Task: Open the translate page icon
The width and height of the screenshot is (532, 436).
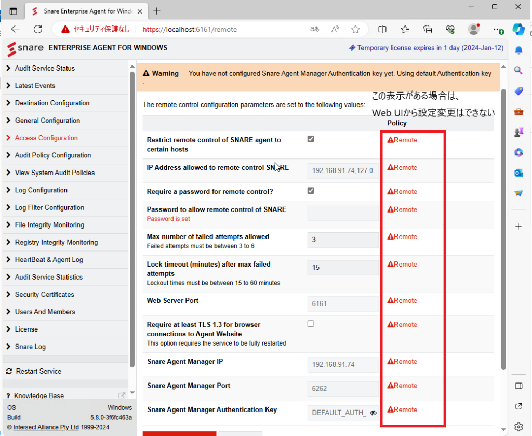Action: click(314, 29)
